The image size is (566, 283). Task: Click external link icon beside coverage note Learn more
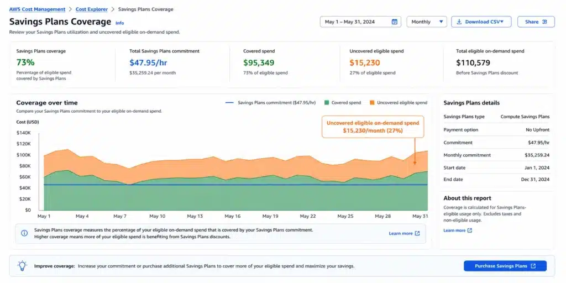417,233
